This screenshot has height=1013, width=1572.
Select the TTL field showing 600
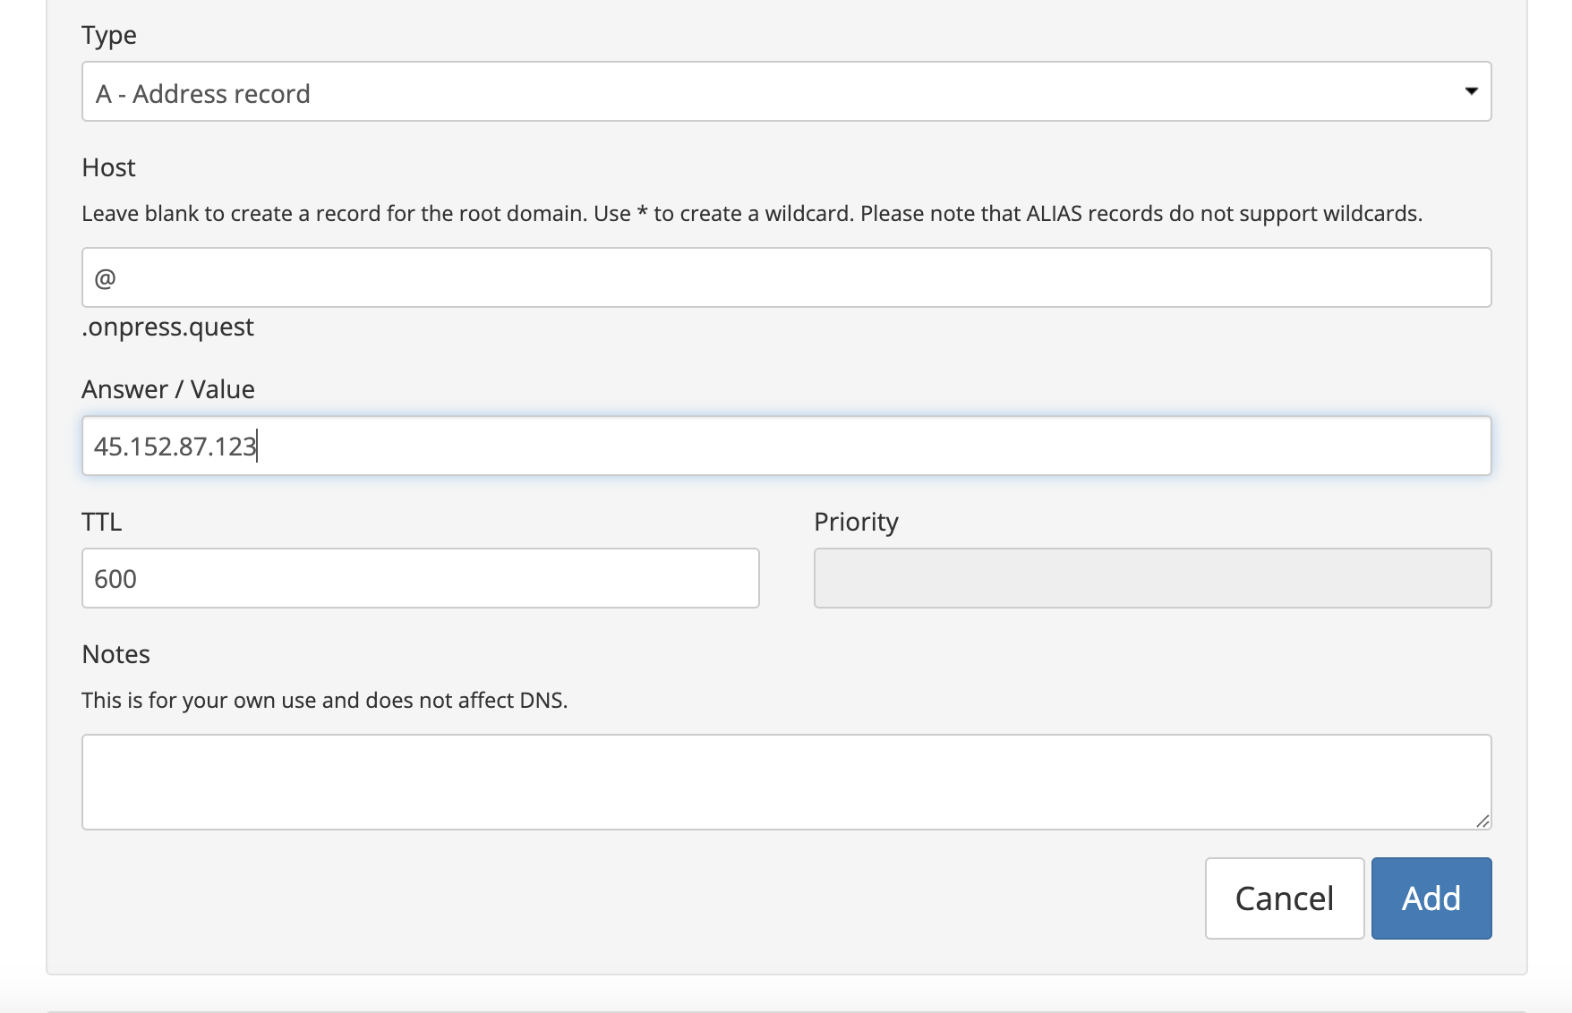pyautogui.click(x=420, y=578)
